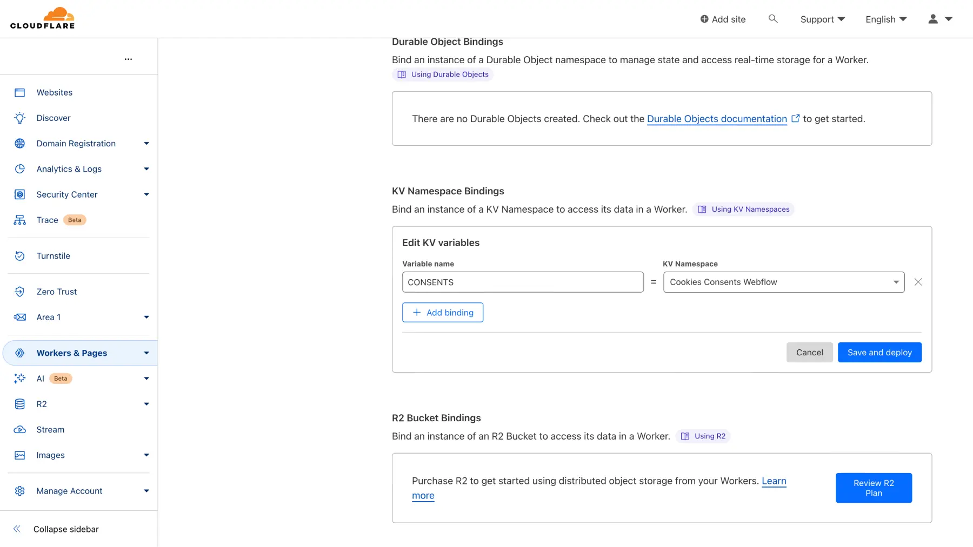Open the account ellipsis menu in sidebar
This screenshot has width=973, height=547.
pyautogui.click(x=128, y=59)
